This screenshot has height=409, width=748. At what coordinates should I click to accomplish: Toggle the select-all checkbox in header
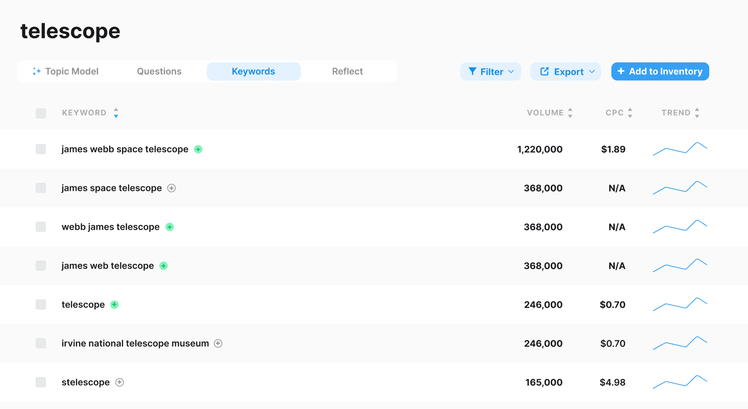pos(41,113)
